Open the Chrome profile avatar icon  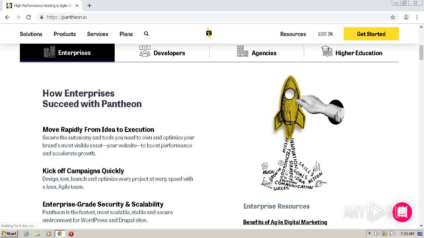tap(406, 17)
